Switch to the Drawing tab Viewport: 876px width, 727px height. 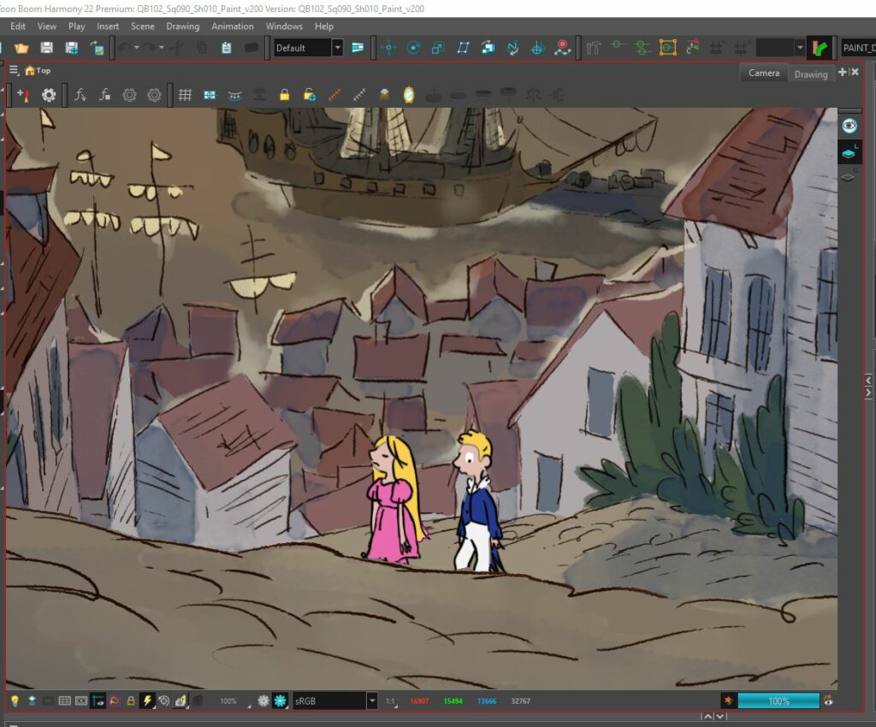[810, 74]
